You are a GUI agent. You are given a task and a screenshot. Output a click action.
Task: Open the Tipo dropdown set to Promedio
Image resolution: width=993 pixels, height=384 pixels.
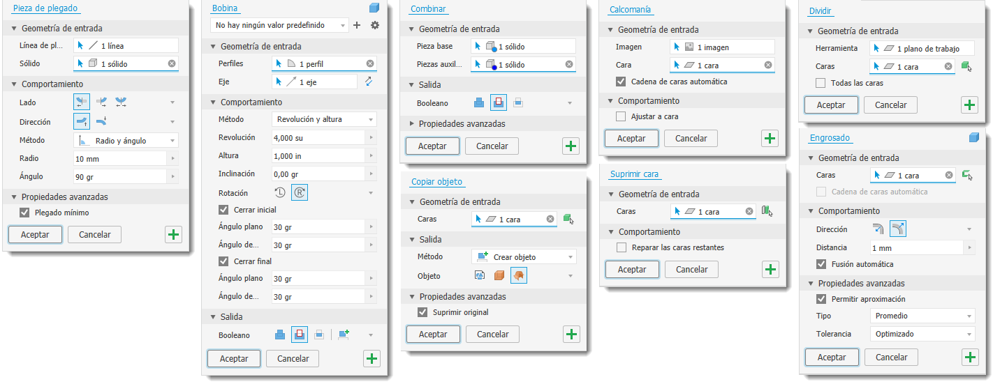(x=922, y=316)
